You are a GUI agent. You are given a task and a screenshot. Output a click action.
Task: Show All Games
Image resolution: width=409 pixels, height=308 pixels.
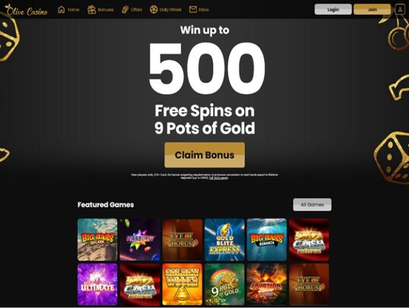pyautogui.click(x=312, y=205)
